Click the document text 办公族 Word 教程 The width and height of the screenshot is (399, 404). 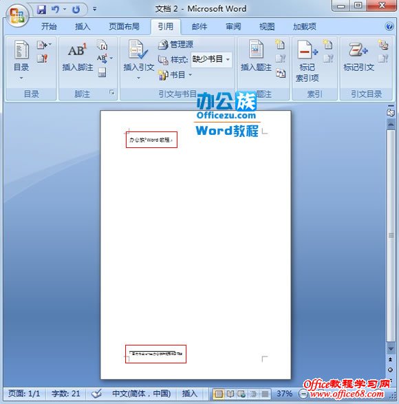[x=151, y=140]
